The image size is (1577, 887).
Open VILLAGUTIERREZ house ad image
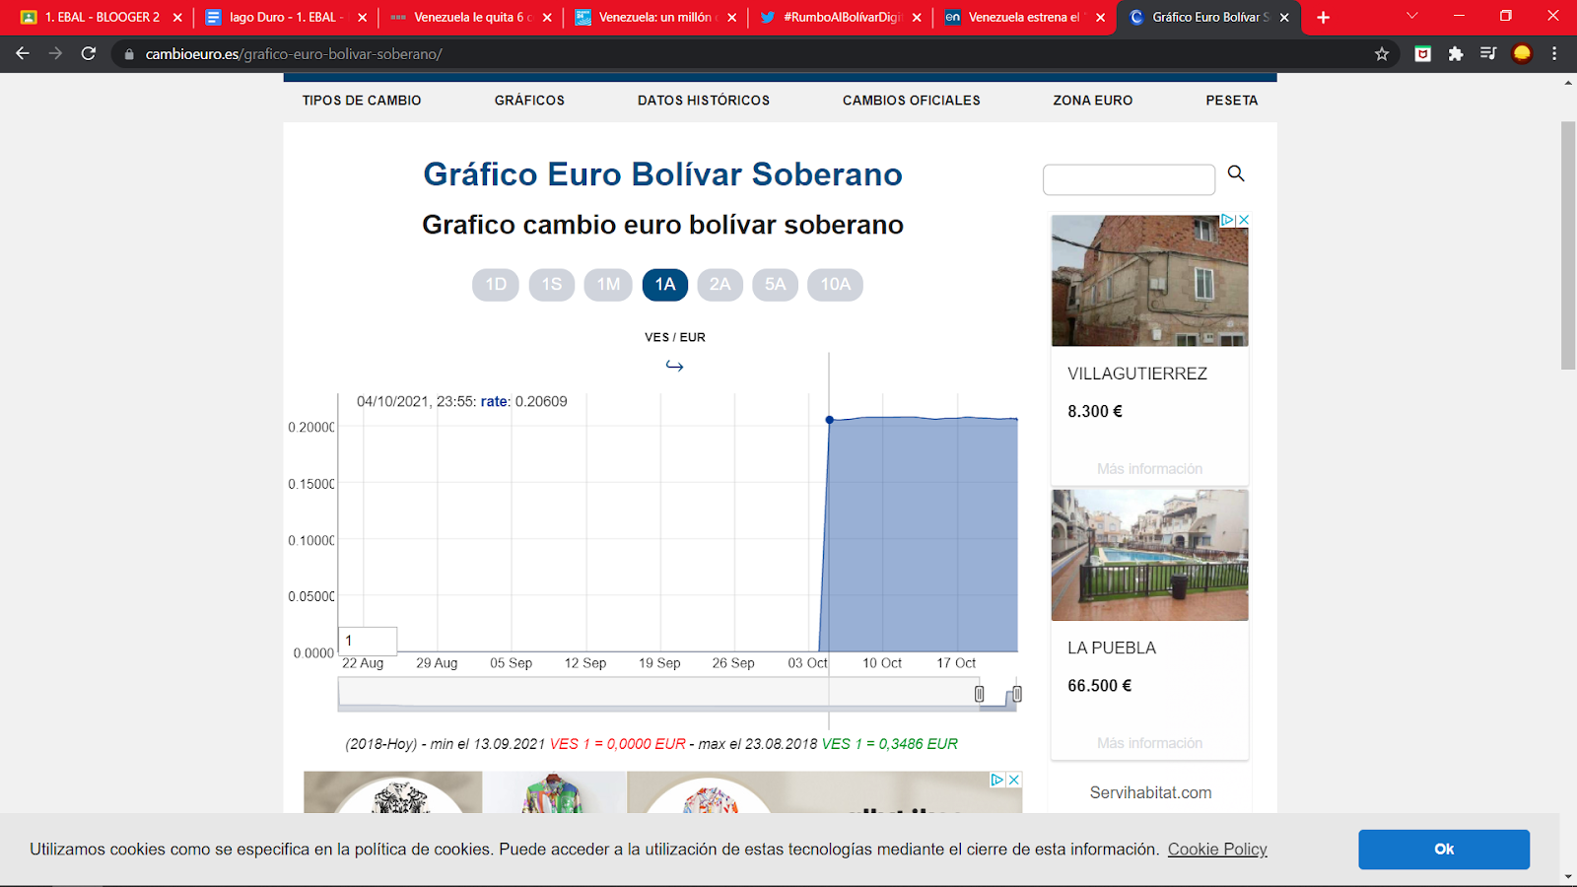1150,281
